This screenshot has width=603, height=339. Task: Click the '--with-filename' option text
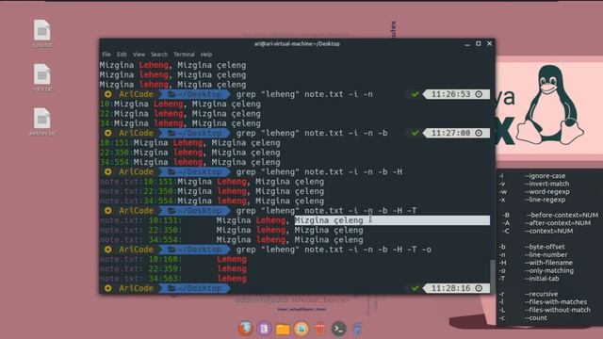[x=548, y=263]
